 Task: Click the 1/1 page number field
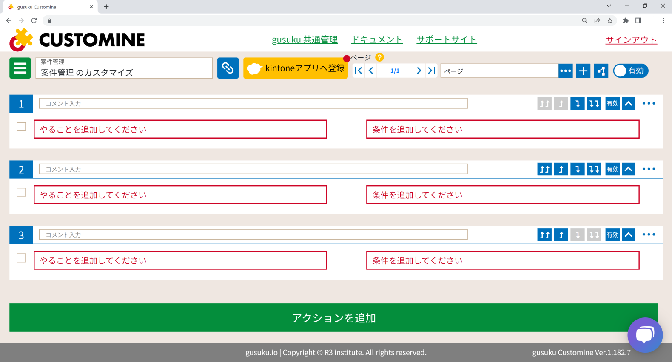click(395, 71)
